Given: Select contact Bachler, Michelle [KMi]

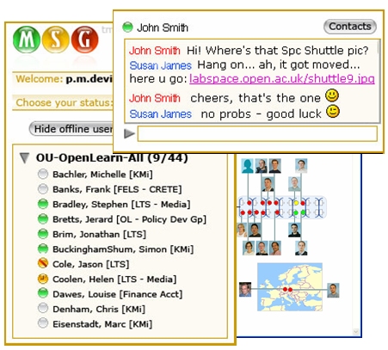Looking at the screenshot, I should pos(102,174).
